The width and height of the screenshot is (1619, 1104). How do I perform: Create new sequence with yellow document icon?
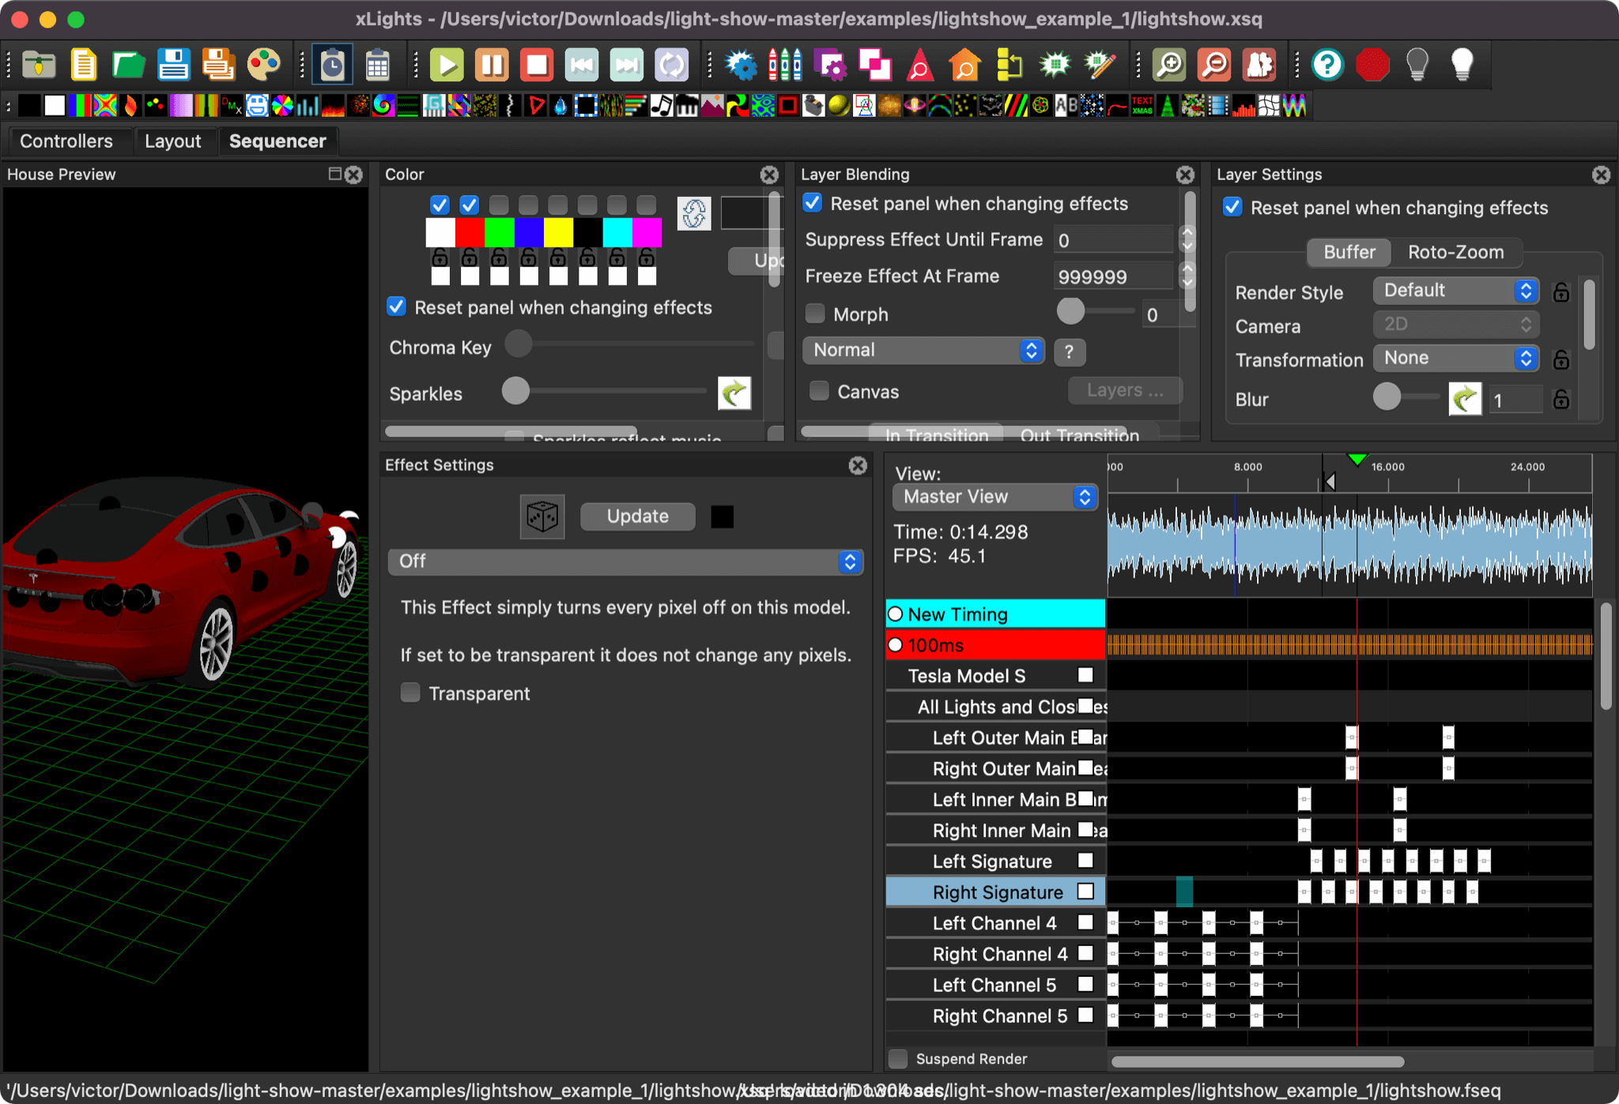click(x=83, y=65)
